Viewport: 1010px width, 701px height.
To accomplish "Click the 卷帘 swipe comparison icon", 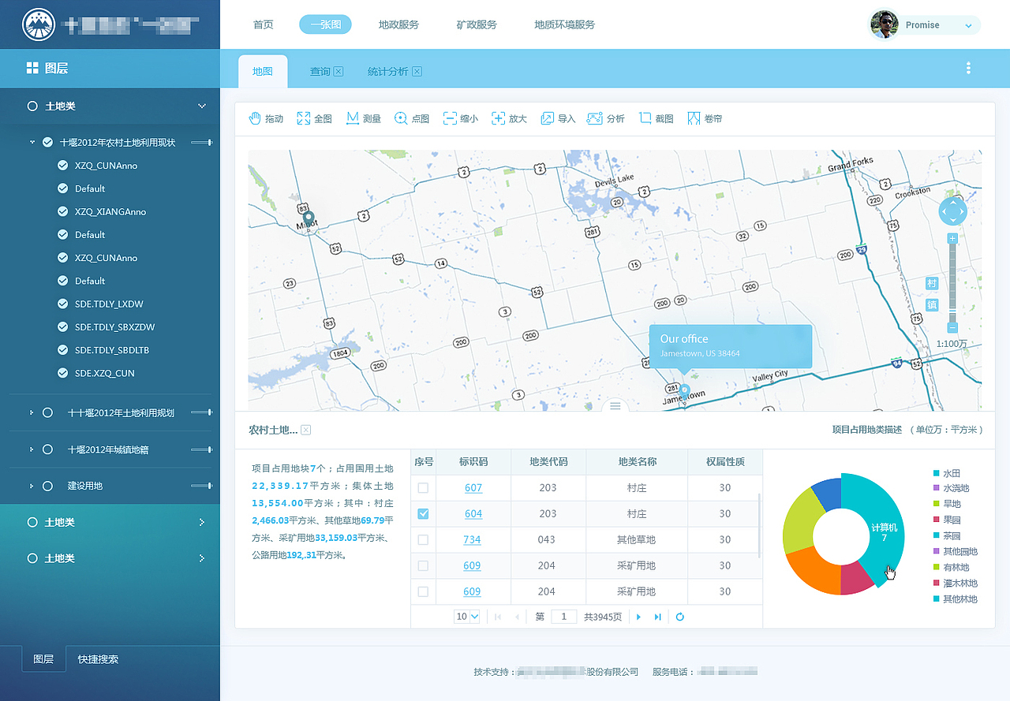I will (x=705, y=118).
